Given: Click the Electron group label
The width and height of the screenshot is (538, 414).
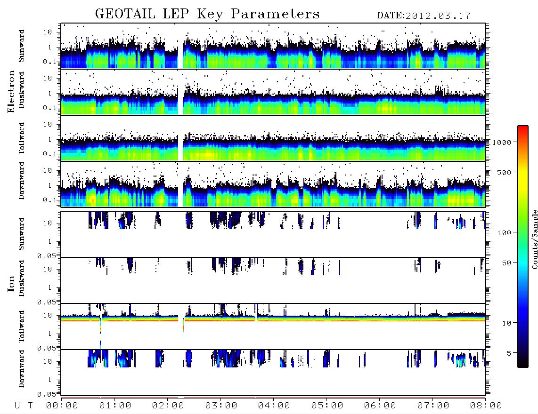Looking at the screenshot, I should click(x=11, y=91).
